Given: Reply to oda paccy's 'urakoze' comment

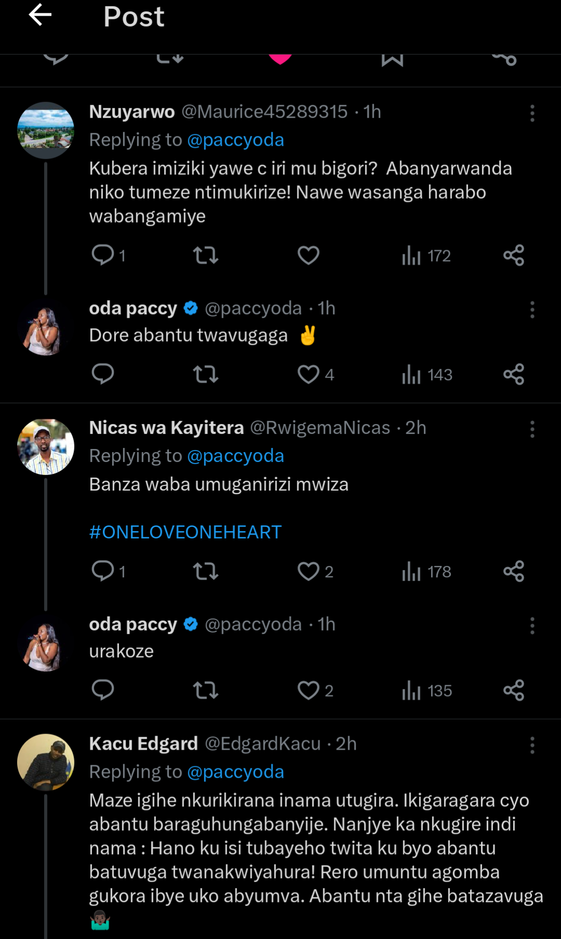Looking at the screenshot, I should click(103, 690).
